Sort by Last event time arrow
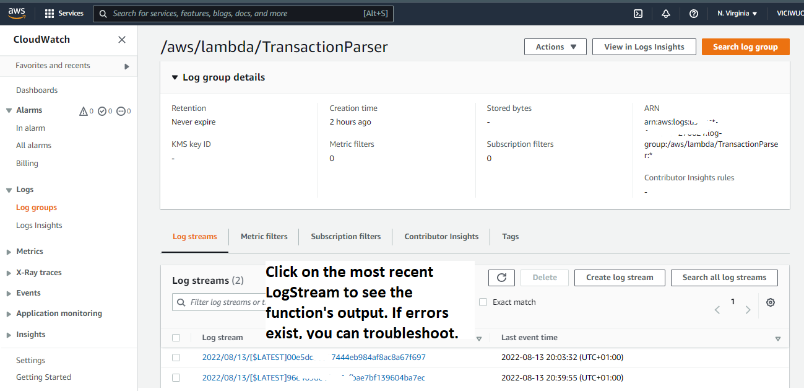The height and width of the screenshot is (391, 804). tap(778, 339)
